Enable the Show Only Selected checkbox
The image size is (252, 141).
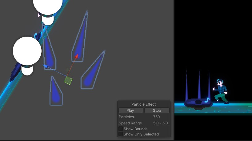(121, 134)
